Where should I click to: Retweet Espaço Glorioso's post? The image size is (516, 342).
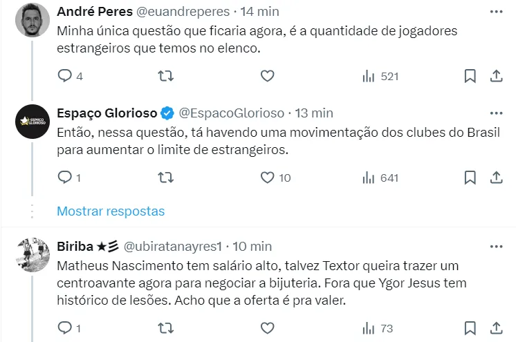(166, 178)
